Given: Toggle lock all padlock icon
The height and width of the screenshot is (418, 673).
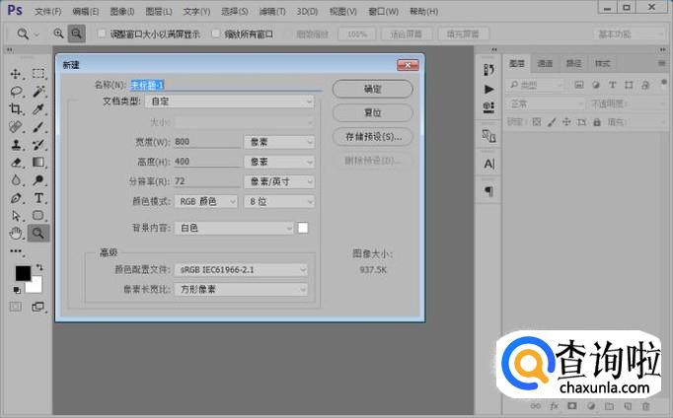Looking at the screenshot, I should [597, 122].
